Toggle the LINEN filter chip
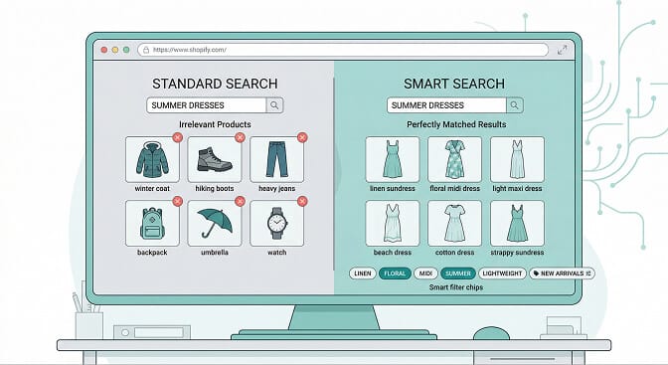Screen dimensions: 668x365 [363, 274]
